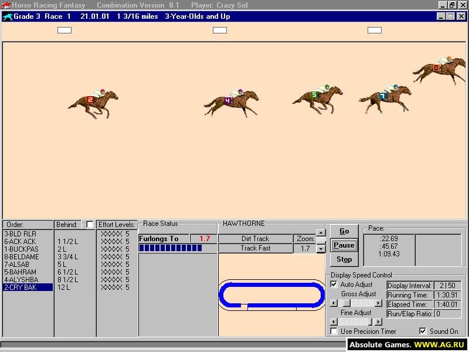Stop the race
Image resolution: width=469 pixels, height=352 pixels.
point(344,259)
